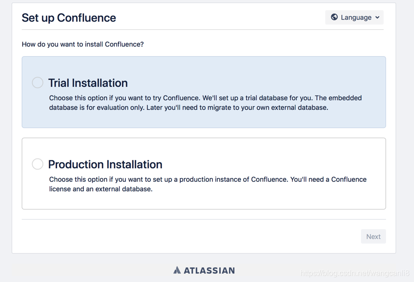Open the Language selector menu
The width and height of the screenshot is (414, 282).
354,17
